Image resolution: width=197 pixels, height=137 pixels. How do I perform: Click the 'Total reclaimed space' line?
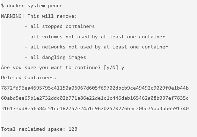[39, 129]
